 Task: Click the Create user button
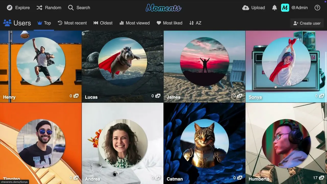307,23
